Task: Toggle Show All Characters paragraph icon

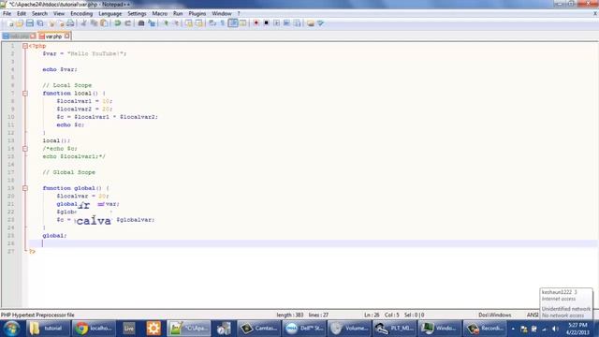Action: (223, 23)
